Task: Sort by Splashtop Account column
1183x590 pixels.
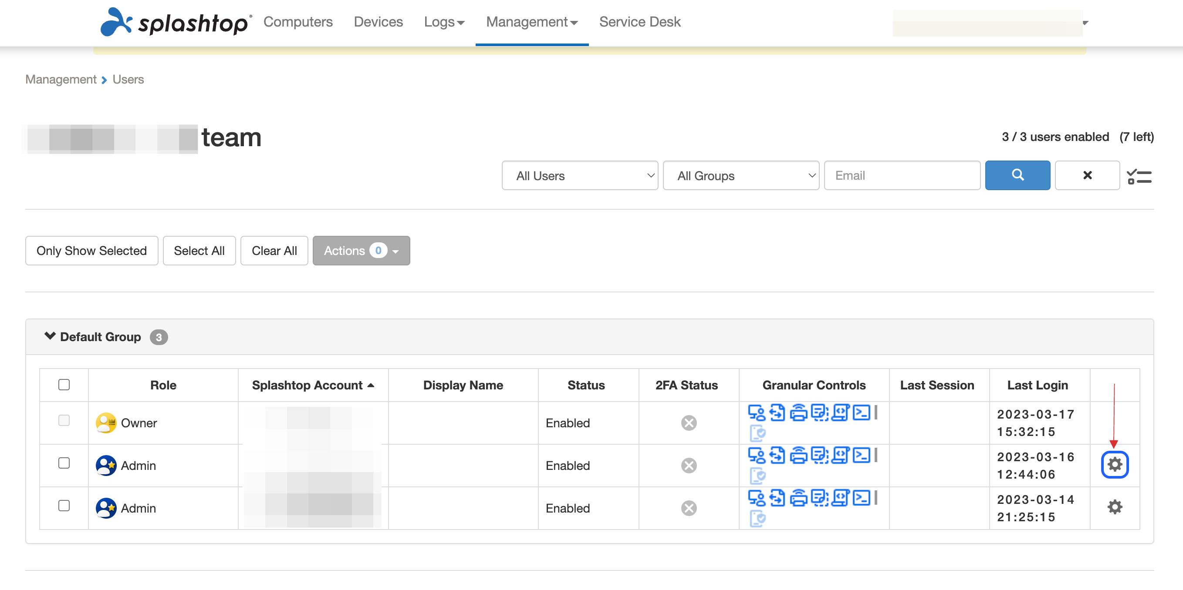Action: [x=313, y=385]
